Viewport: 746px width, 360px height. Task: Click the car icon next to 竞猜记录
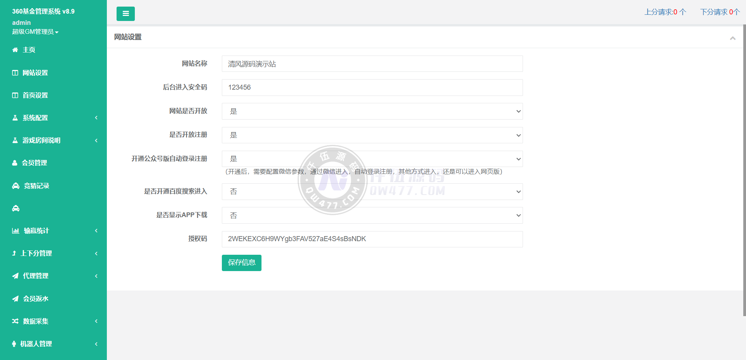click(16, 186)
